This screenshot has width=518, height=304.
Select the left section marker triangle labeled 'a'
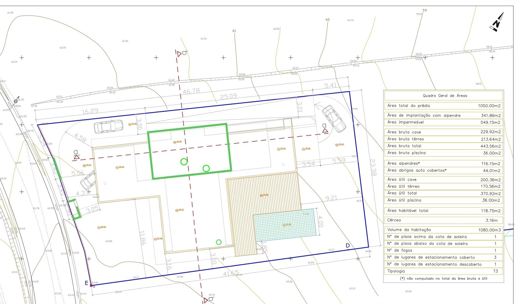click(76, 157)
